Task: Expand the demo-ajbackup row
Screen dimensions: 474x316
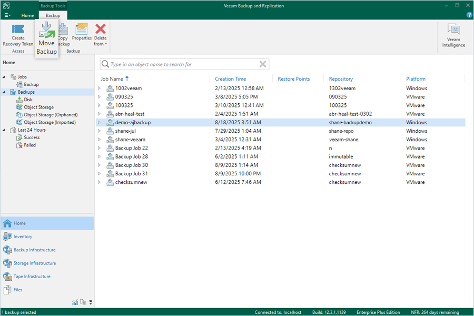Action: point(99,123)
